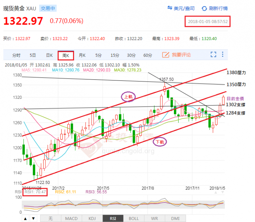Click the MA5: 1280.41 legend
Screen dimensions: 255x222
pos(34,70)
